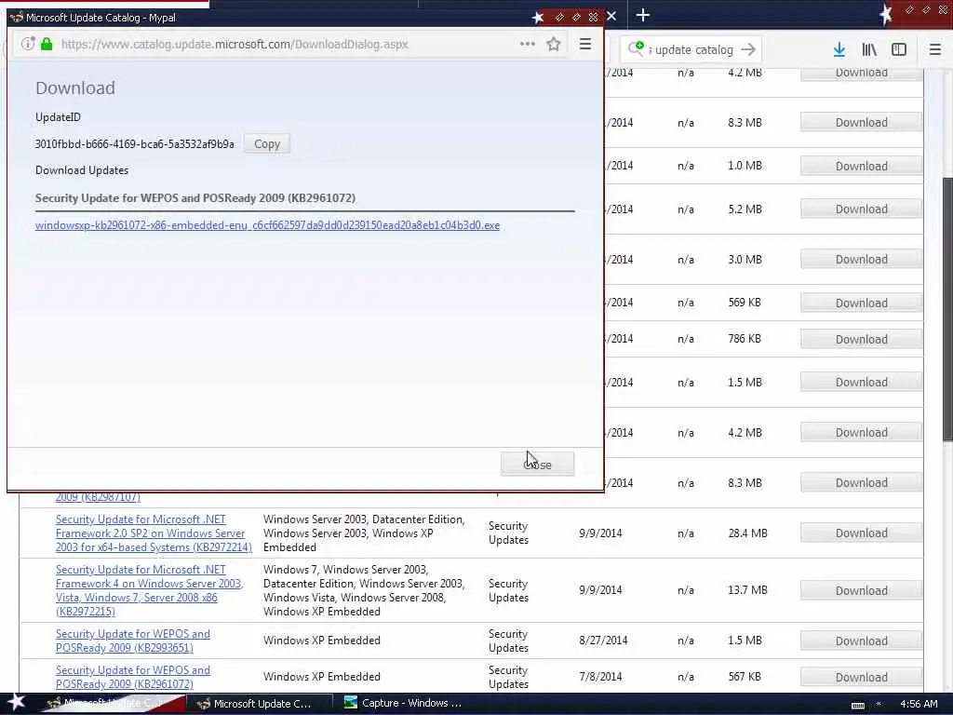Open the popup window hamburger menu
The image size is (953, 715).
tap(585, 44)
